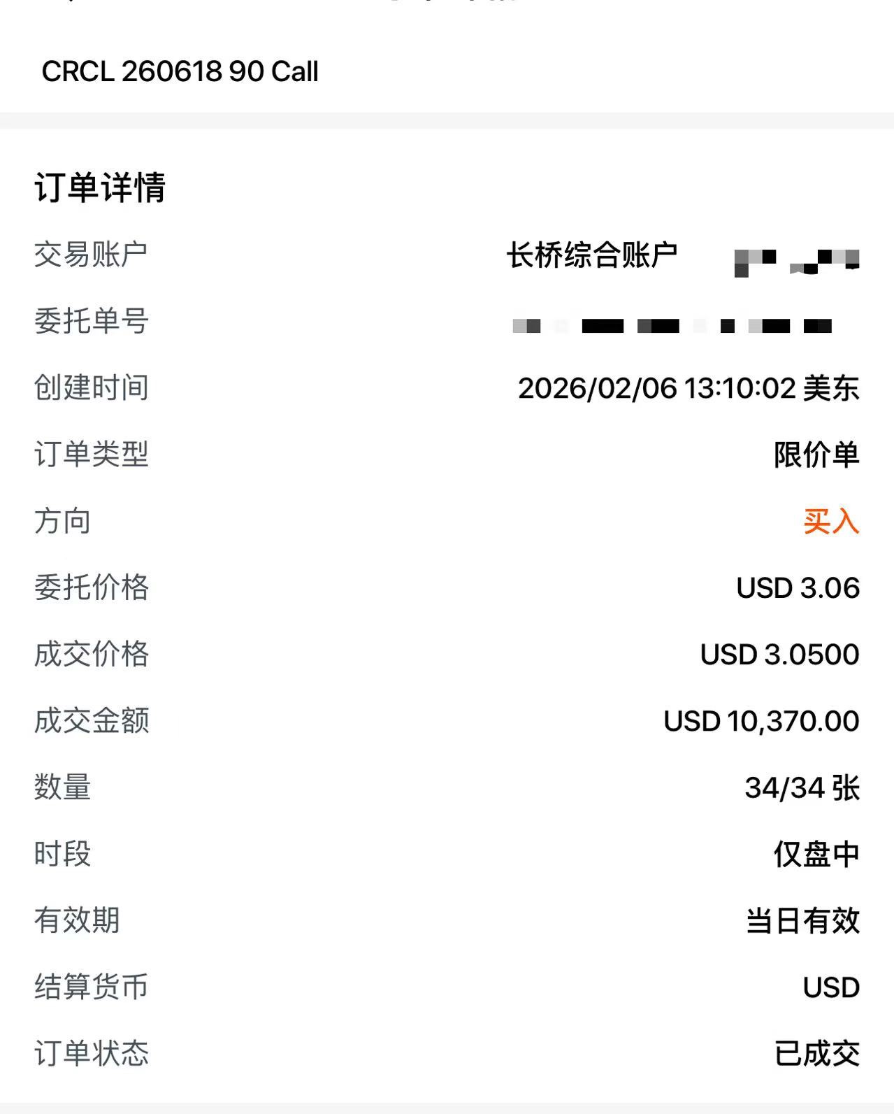
Task: Click the 委托价格 value USD 3.06
Action: 797,588
